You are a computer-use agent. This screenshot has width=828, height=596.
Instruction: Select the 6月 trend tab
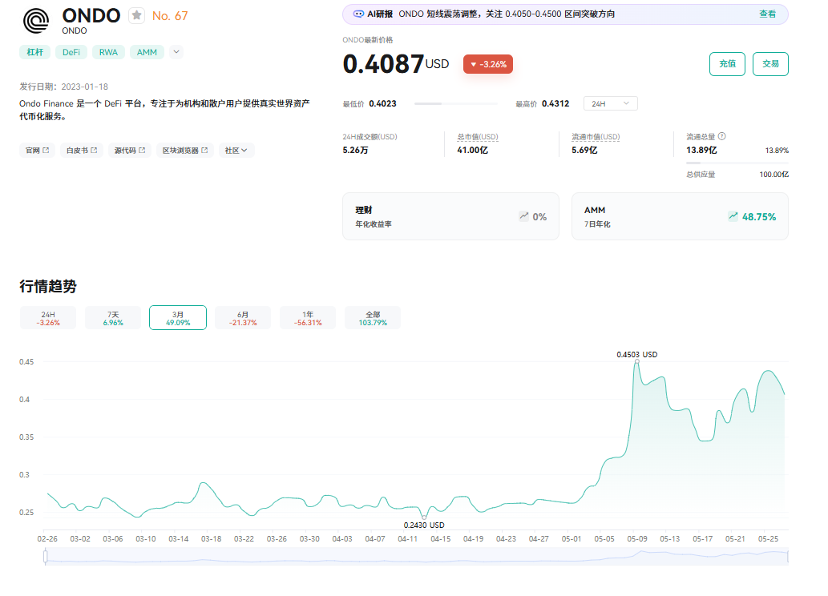243,318
